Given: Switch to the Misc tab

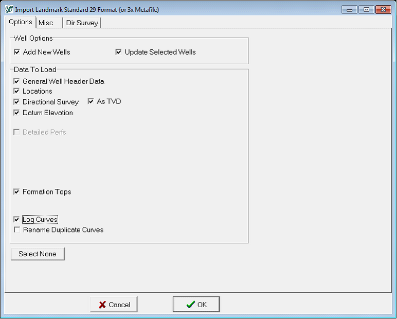Looking at the screenshot, I should pyautogui.click(x=46, y=23).
